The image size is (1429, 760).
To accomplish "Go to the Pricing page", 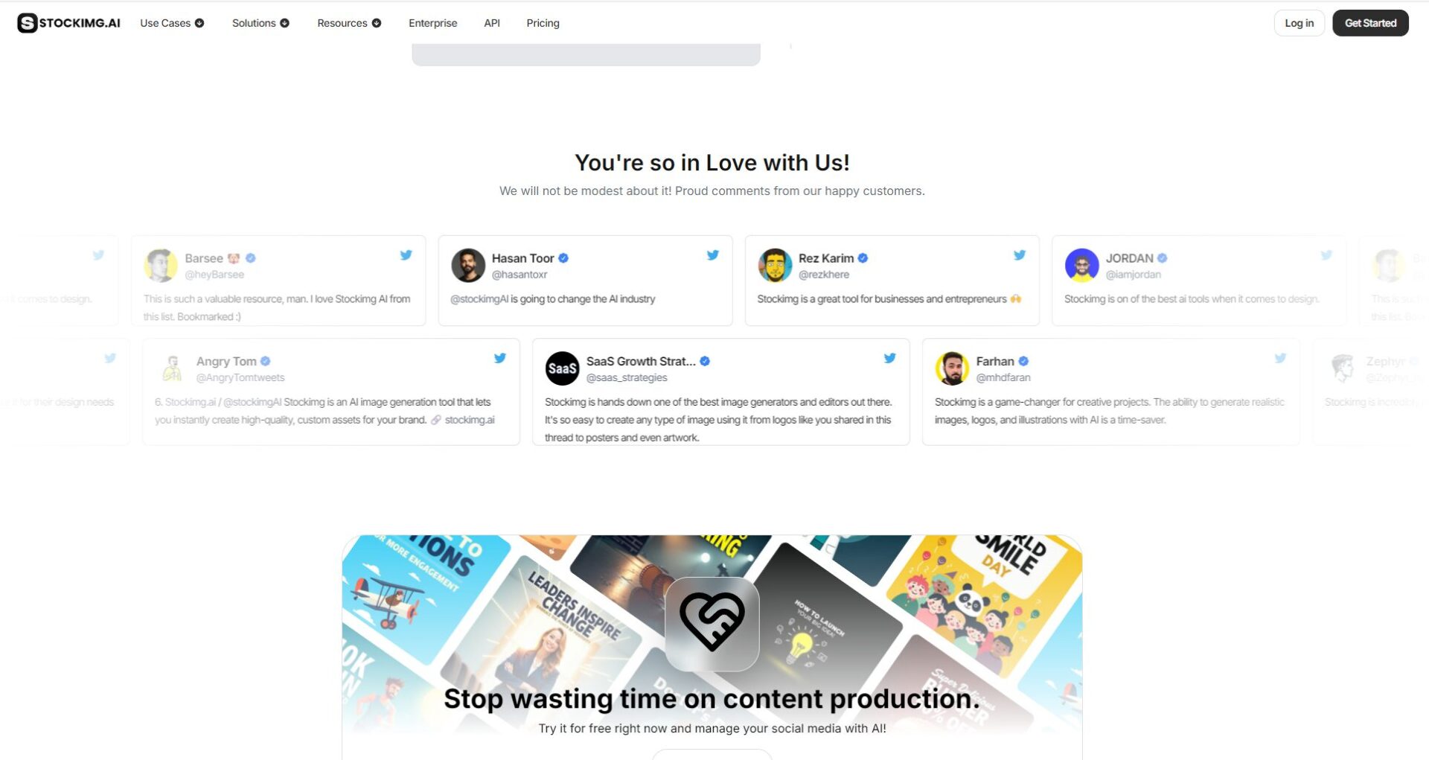I will [x=543, y=23].
